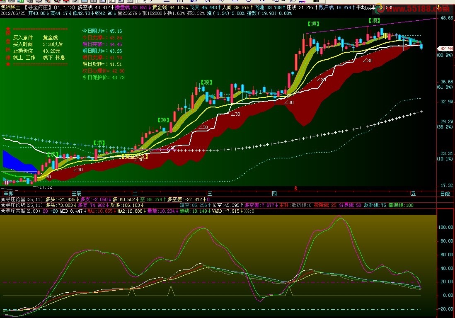
Task: Click the 36.68 price axis label
Action: (447, 82)
